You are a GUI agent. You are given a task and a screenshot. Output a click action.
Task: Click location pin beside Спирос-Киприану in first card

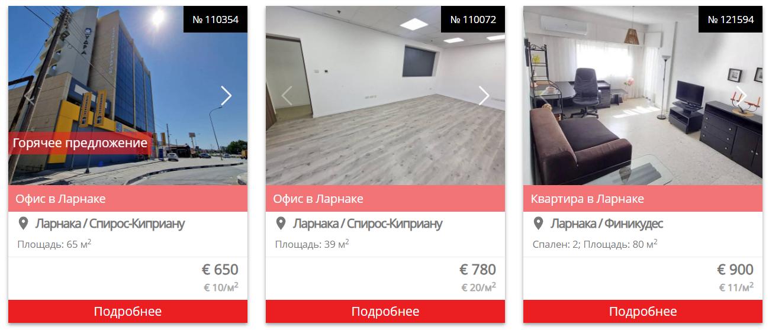coord(23,224)
